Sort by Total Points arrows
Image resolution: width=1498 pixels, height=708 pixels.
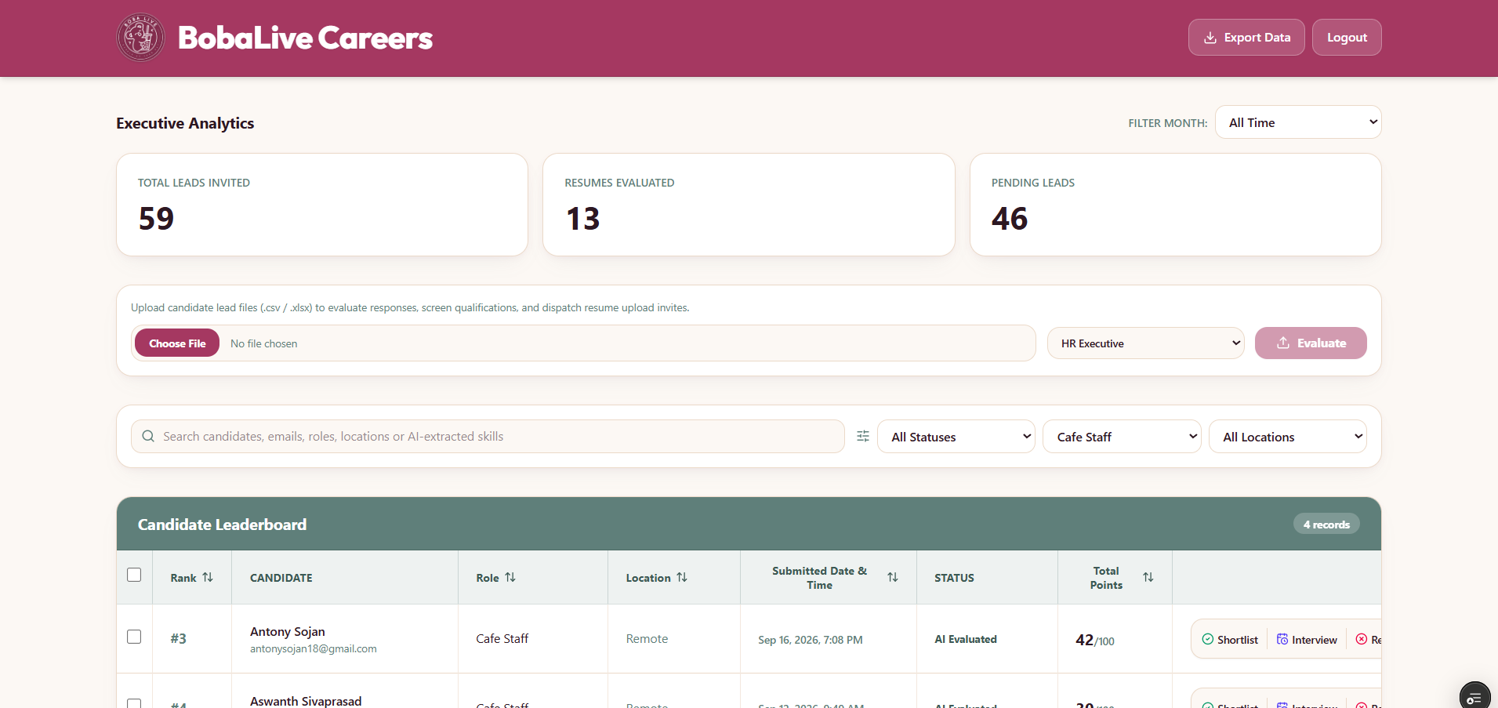(x=1148, y=577)
